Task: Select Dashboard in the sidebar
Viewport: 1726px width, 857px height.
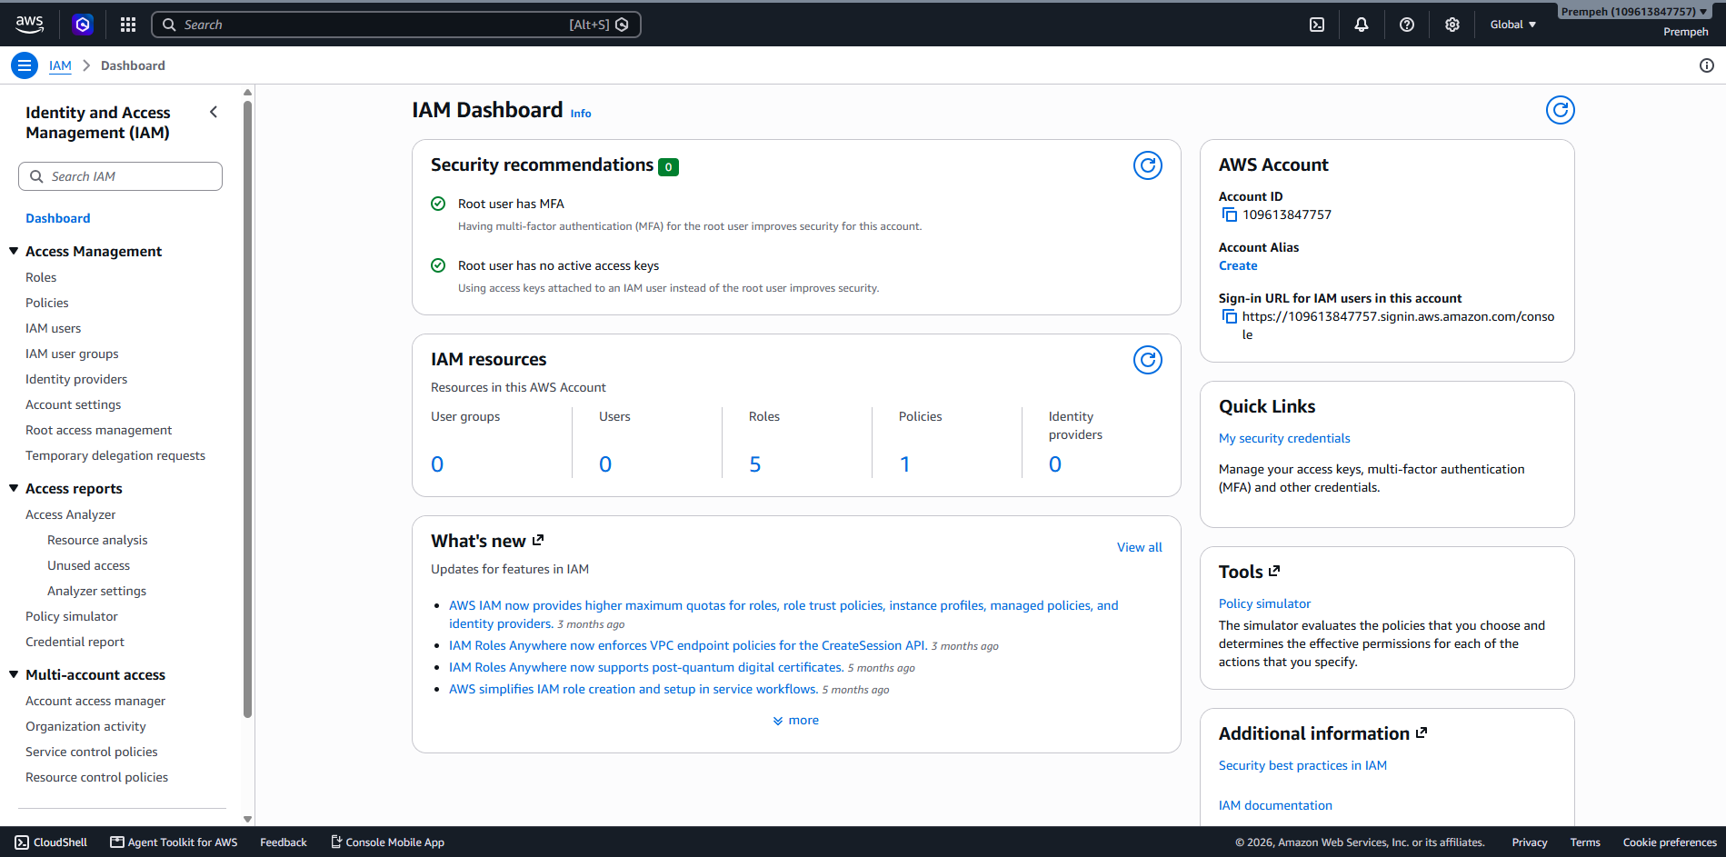Action: click(x=58, y=218)
